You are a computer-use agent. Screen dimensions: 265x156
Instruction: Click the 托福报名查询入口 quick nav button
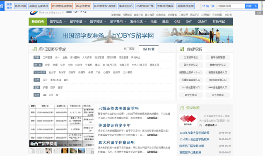coord(191,80)
